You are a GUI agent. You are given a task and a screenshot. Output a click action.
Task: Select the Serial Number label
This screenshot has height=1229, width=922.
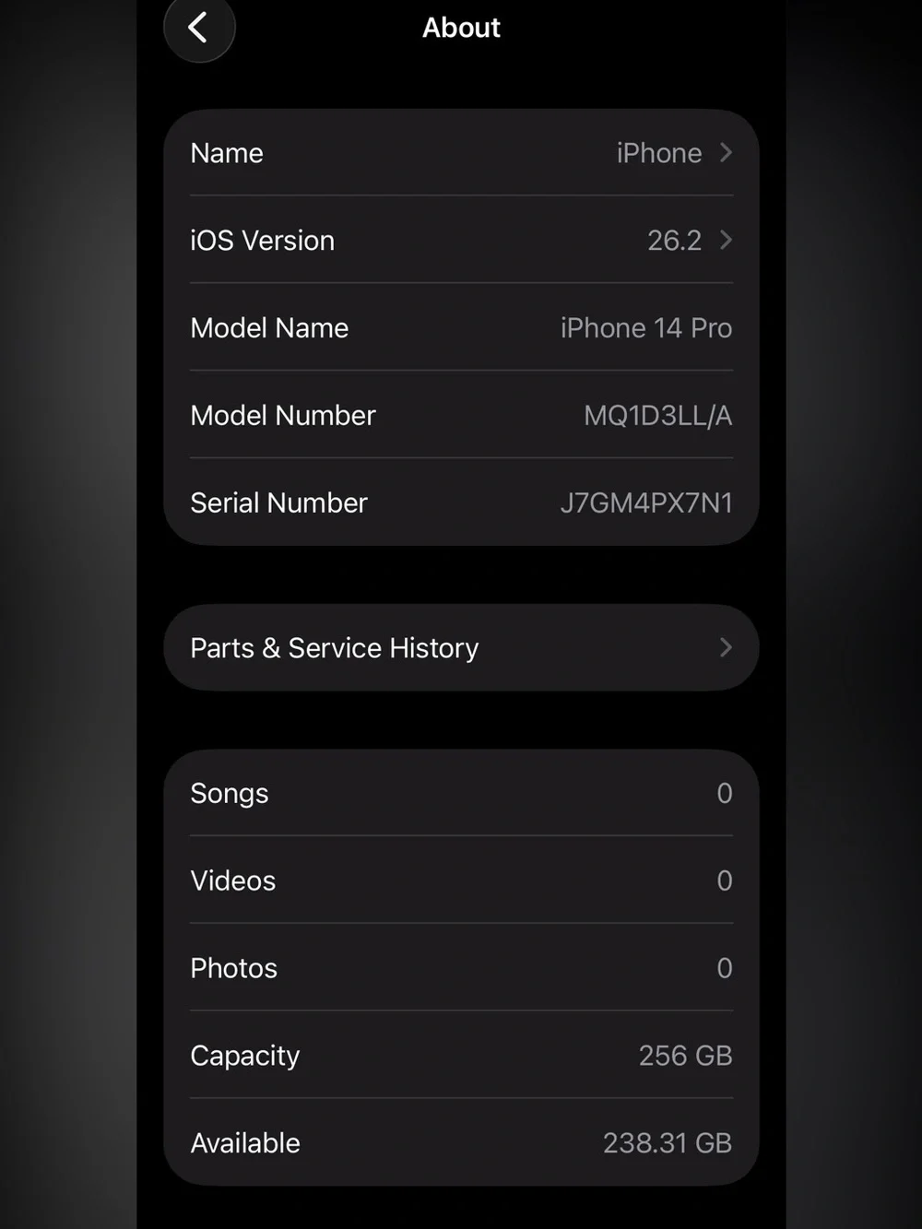pyautogui.click(x=278, y=503)
